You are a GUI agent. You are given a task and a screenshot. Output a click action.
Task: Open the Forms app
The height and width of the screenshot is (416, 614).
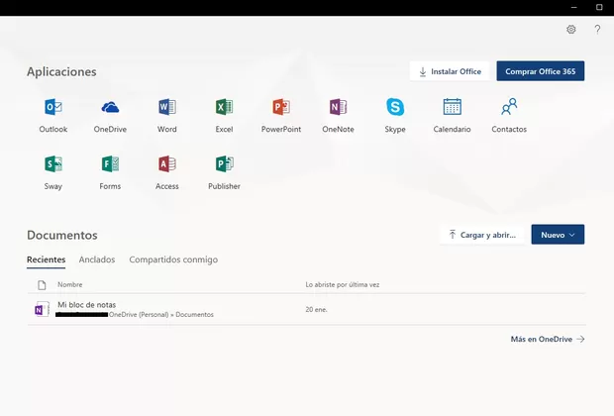[x=110, y=172]
